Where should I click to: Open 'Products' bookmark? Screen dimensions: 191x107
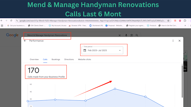152,26
